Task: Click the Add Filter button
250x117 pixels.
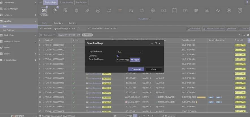Action: click(x=87, y=35)
